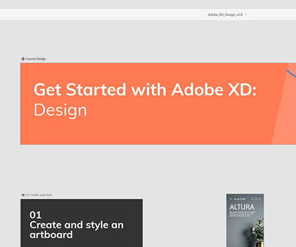Click the search icon in ALTURA artboard header

click(253, 199)
